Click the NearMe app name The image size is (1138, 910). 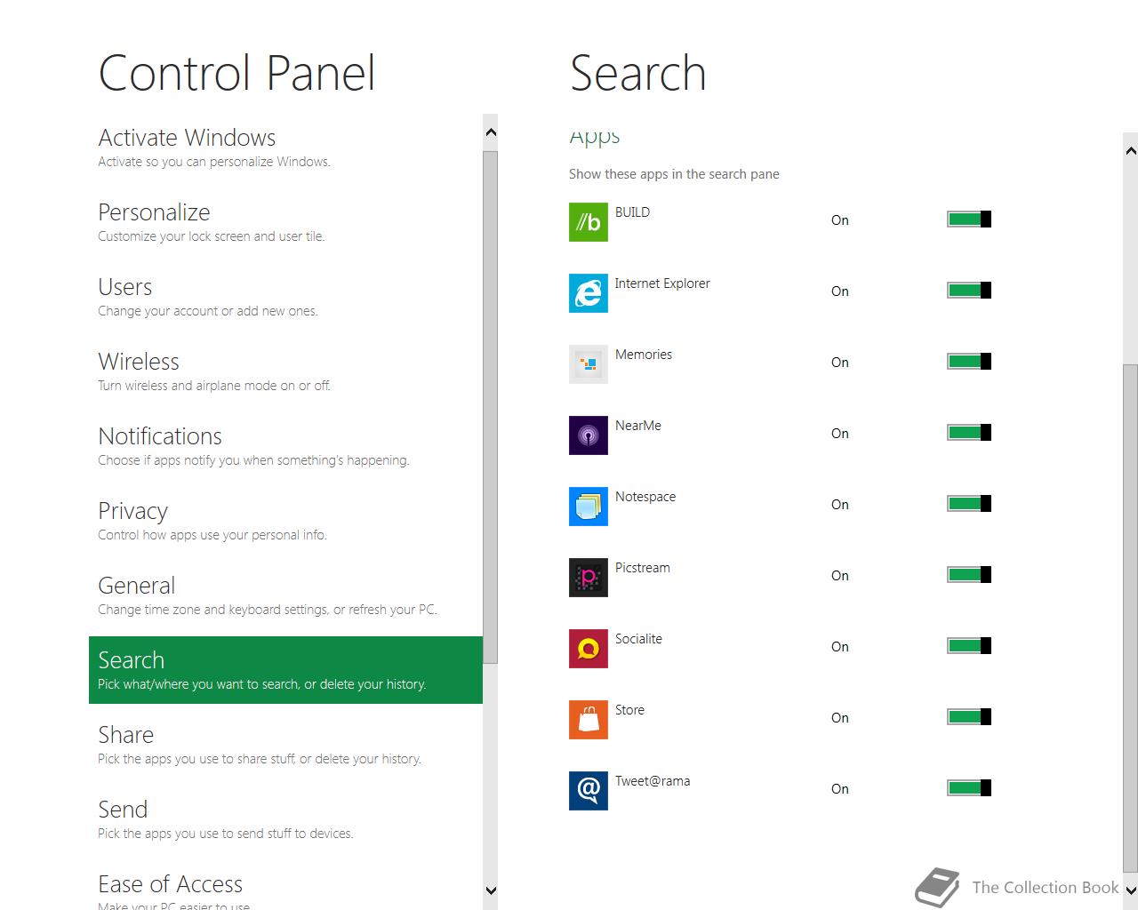pyautogui.click(x=638, y=426)
